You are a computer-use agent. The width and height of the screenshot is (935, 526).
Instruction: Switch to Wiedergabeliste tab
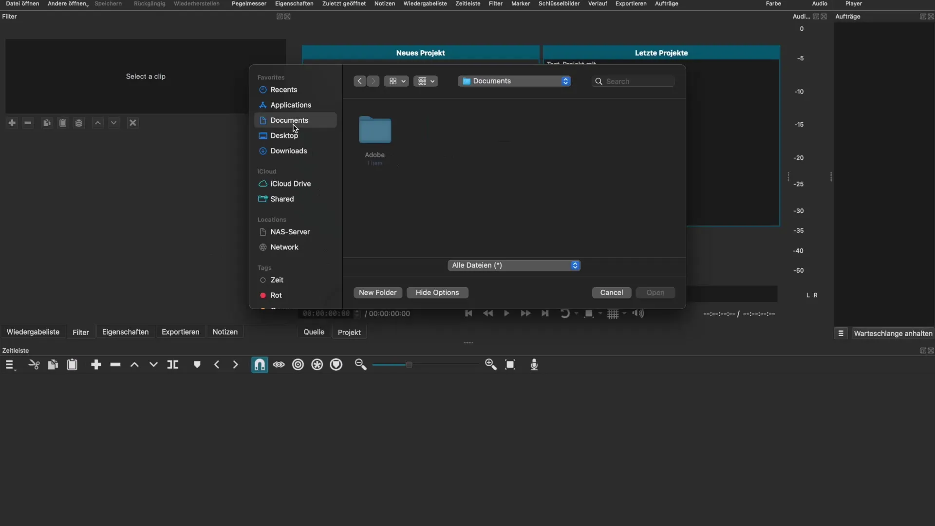33,332
